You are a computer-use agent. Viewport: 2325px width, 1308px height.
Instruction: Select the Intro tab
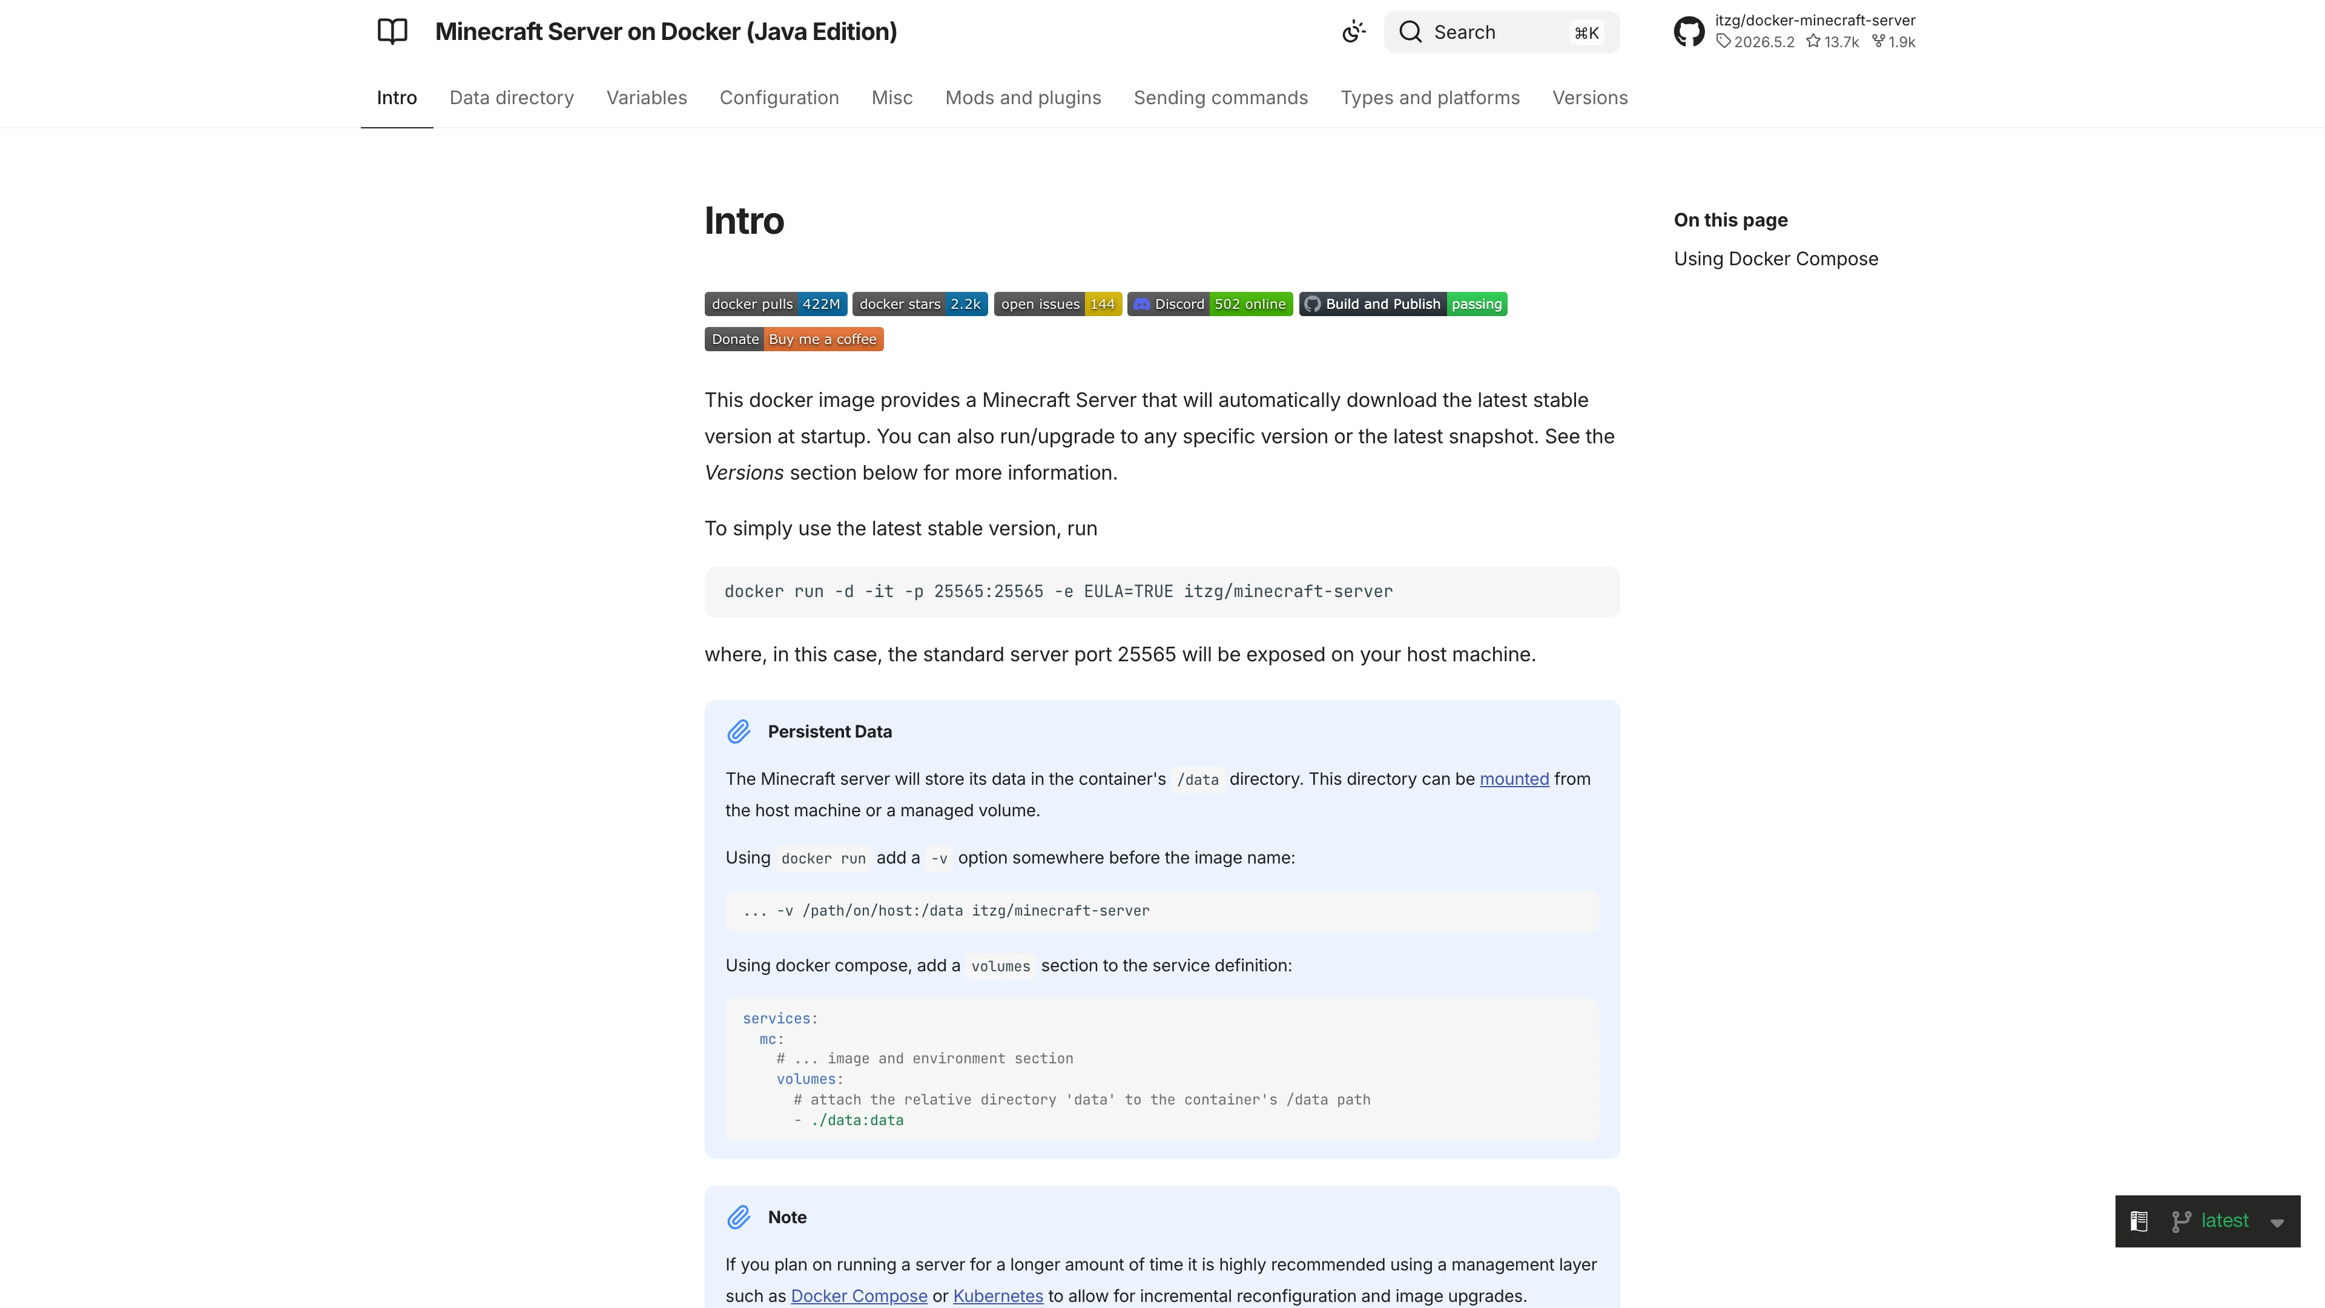point(397,97)
